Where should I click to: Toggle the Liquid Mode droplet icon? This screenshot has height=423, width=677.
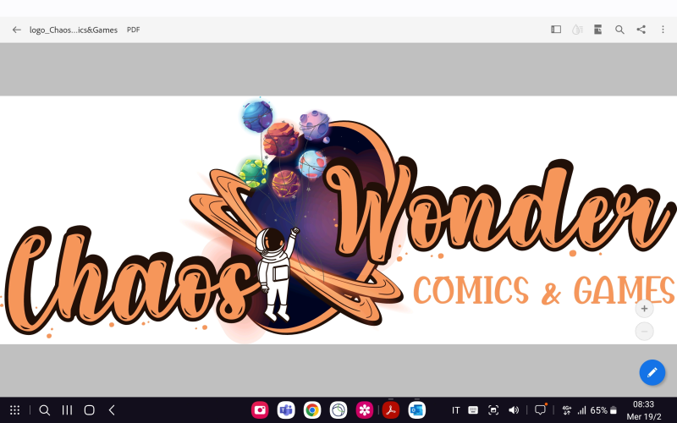(x=577, y=30)
